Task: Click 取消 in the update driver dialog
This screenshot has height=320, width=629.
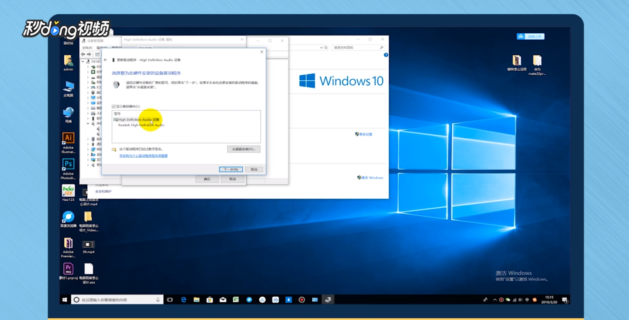Action: click(254, 169)
